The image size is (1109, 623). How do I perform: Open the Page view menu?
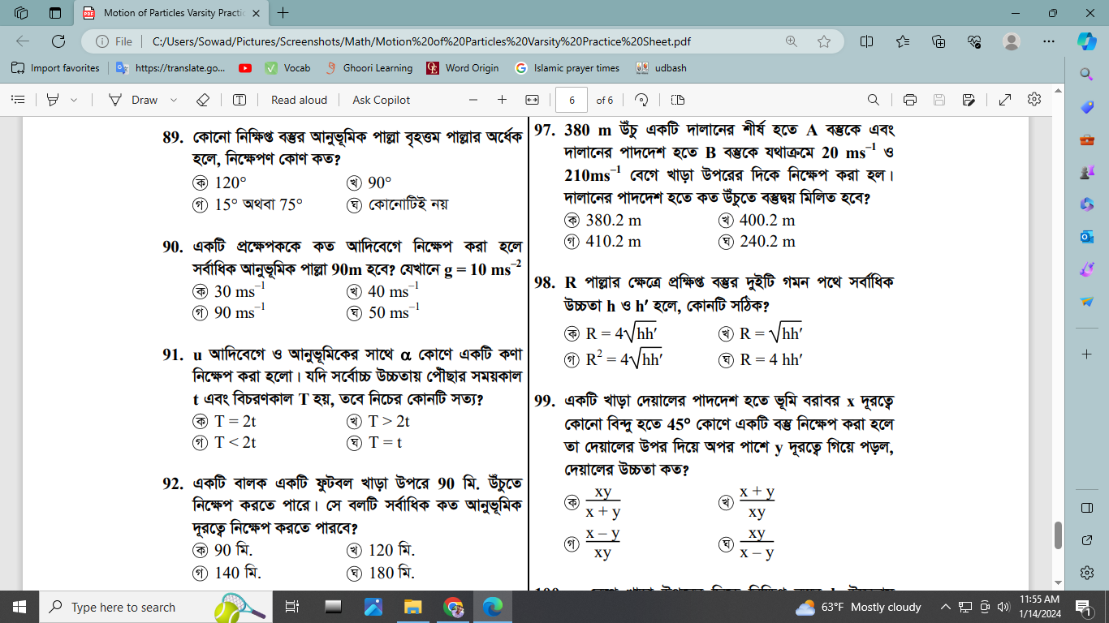point(678,100)
